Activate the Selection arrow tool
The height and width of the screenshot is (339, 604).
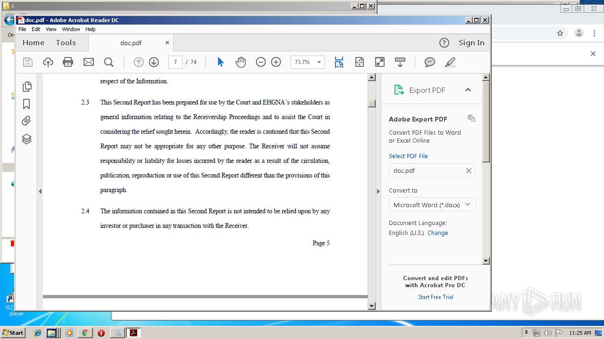(220, 62)
